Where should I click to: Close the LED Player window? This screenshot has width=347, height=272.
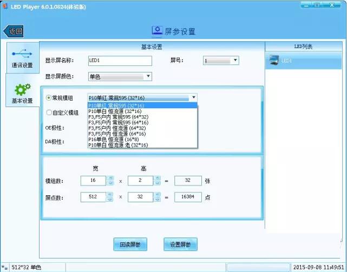[332, 5]
